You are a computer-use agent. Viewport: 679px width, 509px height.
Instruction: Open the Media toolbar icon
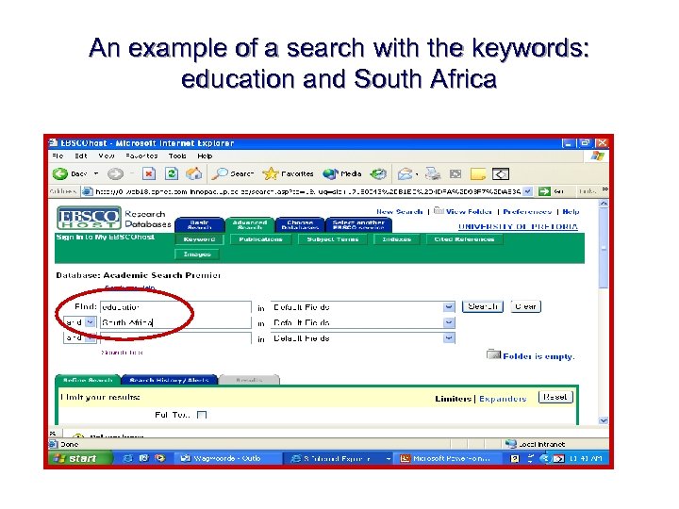point(330,174)
